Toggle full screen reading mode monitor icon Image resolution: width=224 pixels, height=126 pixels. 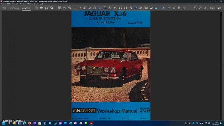(x=151, y=8)
